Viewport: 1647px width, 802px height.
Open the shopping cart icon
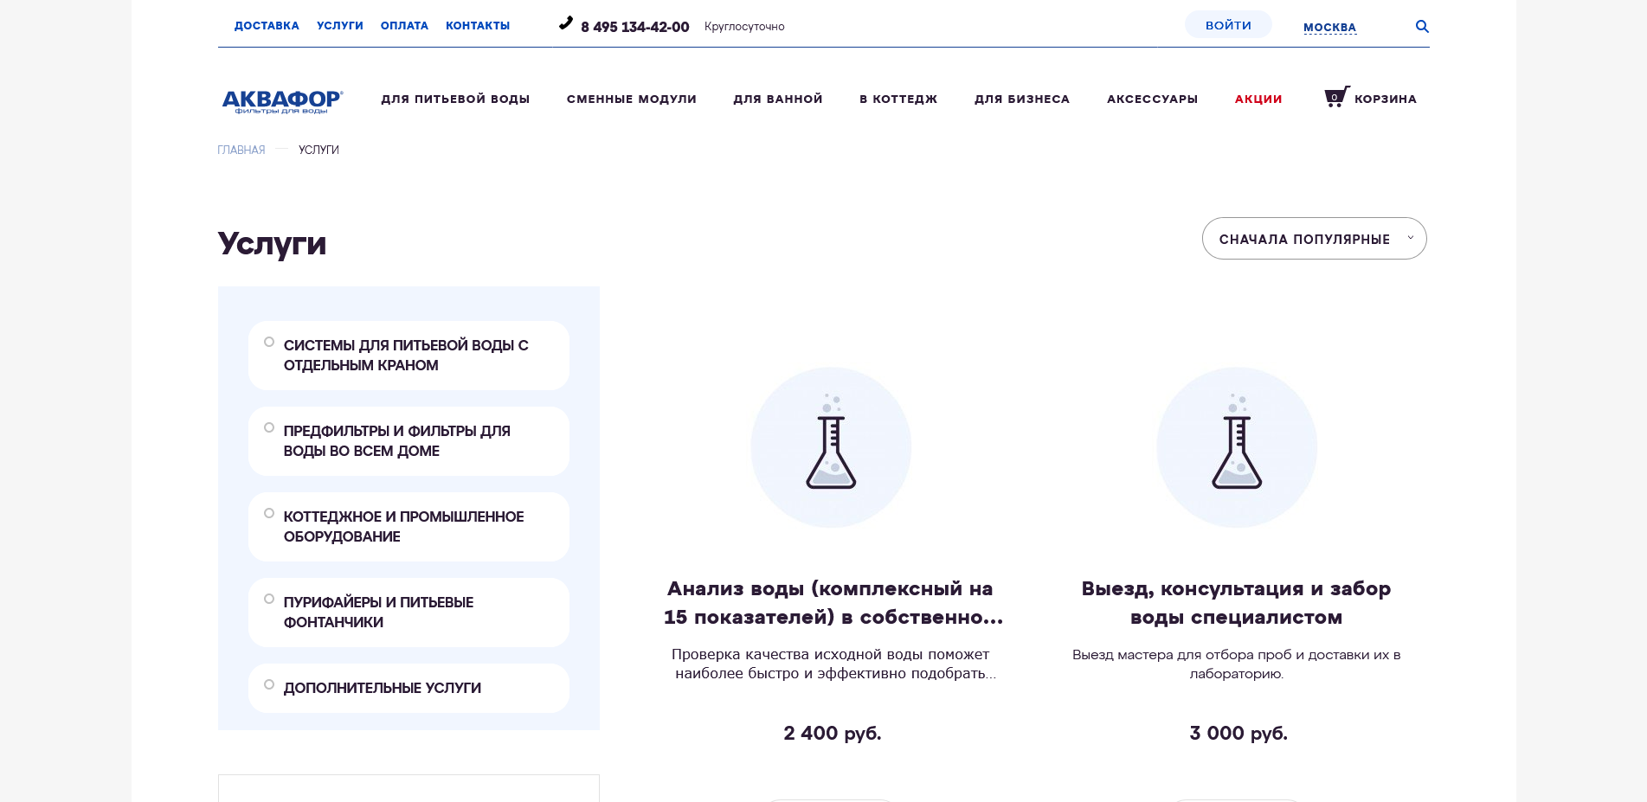point(1335,98)
